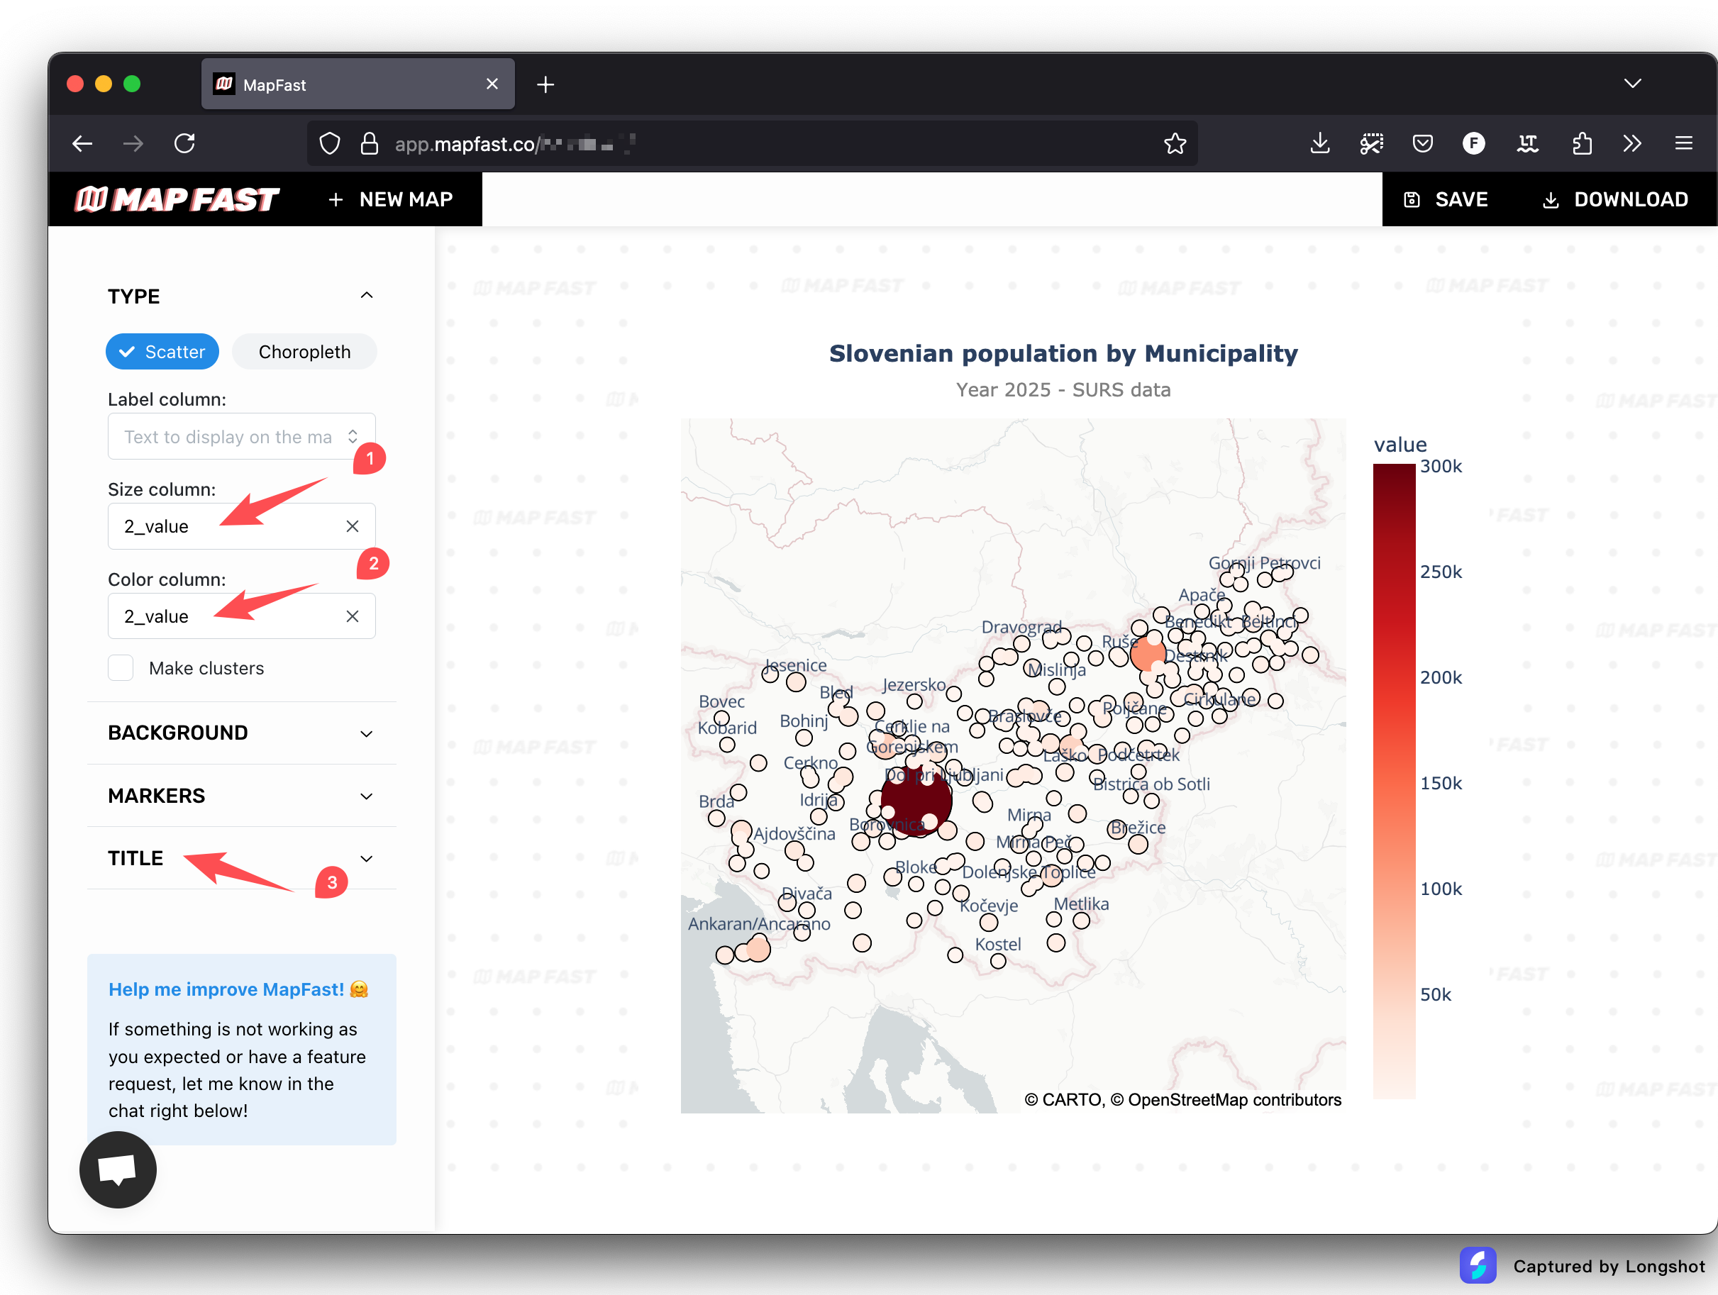Show more tools with double chevron
The height and width of the screenshot is (1295, 1718).
click(x=1631, y=144)
